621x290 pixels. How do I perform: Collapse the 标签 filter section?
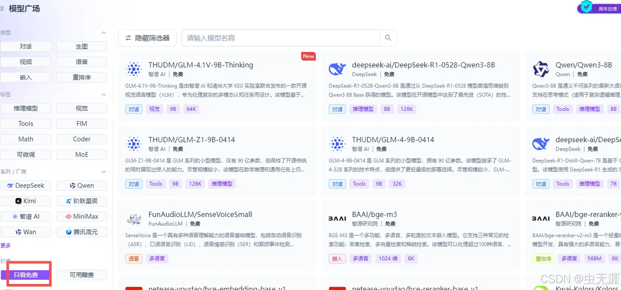(x=104, y=95)
